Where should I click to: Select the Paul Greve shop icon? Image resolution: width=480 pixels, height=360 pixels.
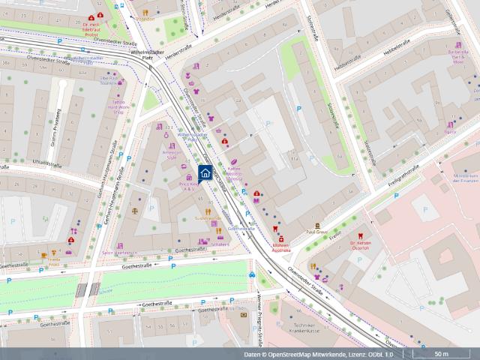coord(318,225)
